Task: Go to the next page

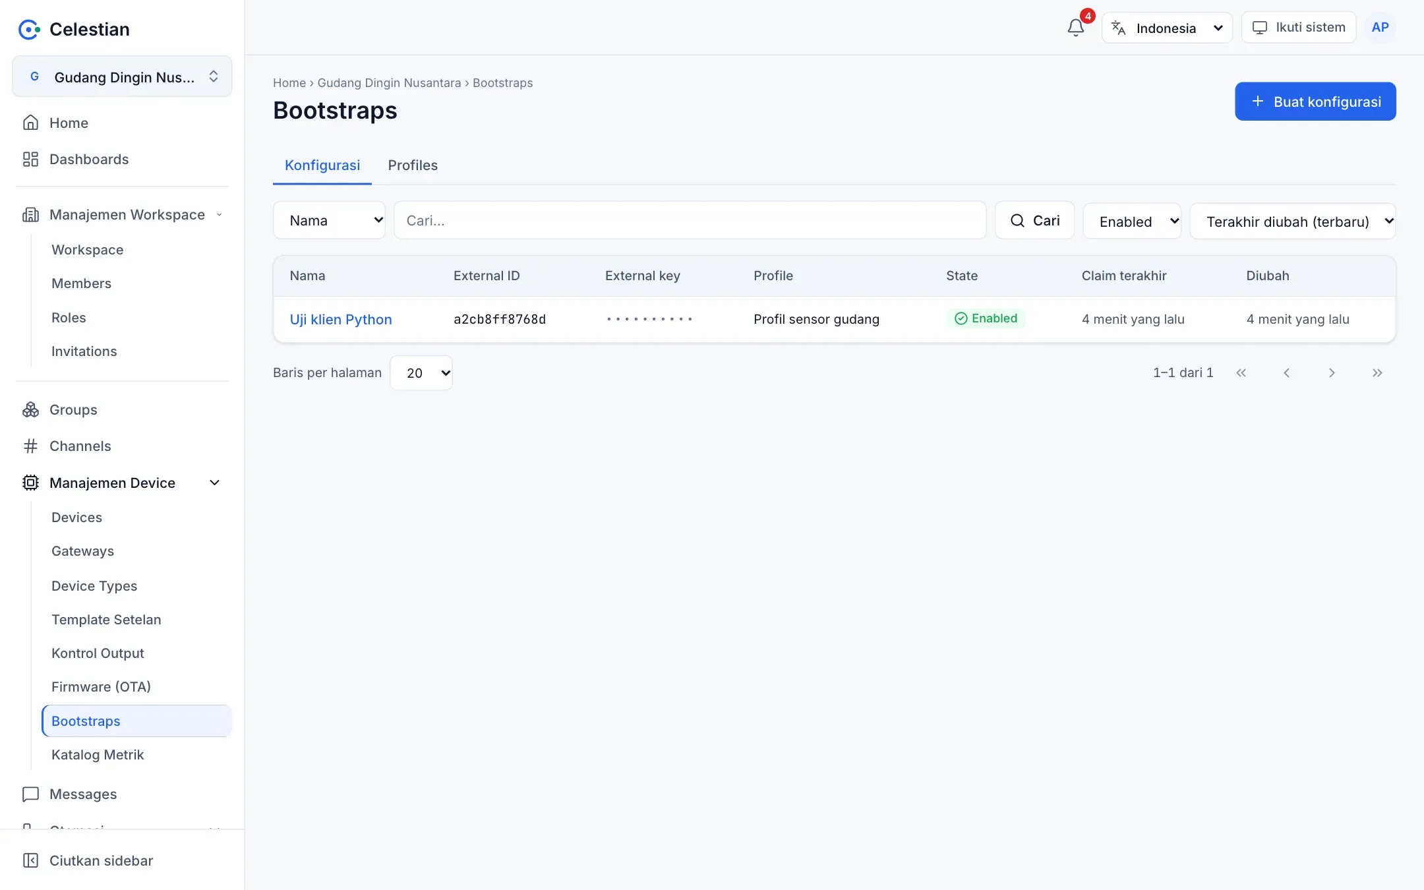Action: point(1332,372)
